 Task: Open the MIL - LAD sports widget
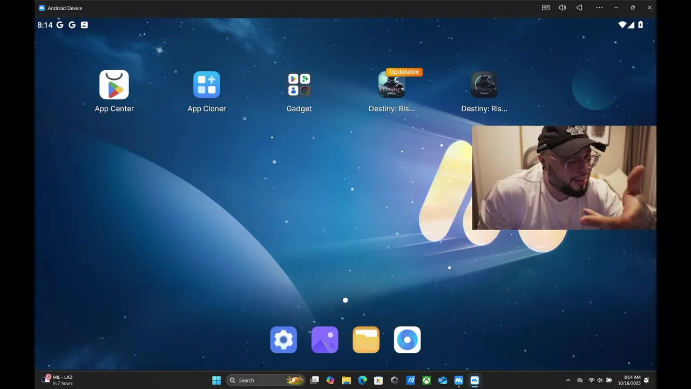pos(58,380)
